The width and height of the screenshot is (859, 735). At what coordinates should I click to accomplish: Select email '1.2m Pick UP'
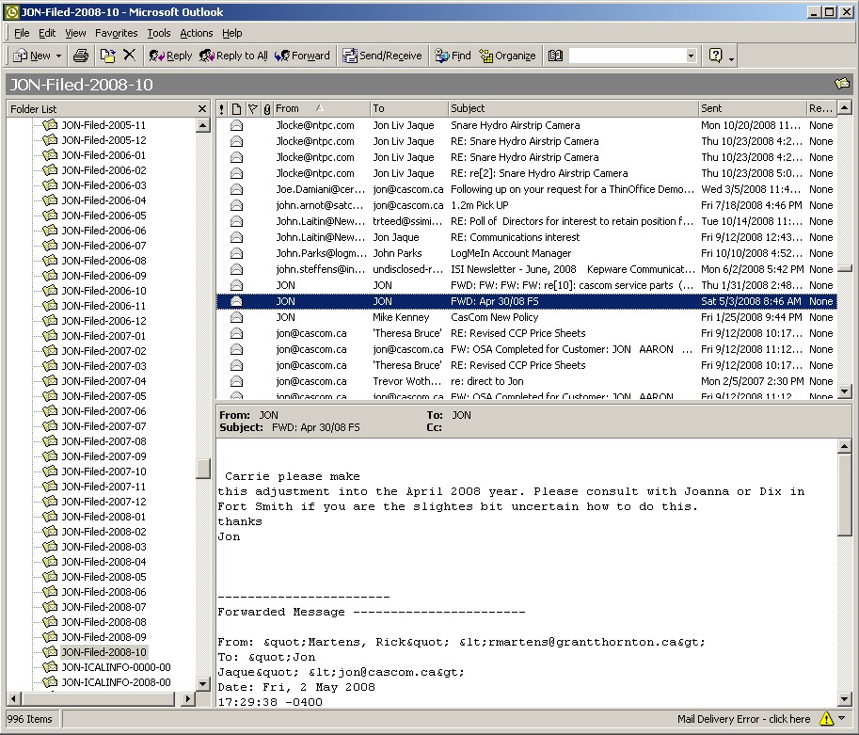(x=527, y=205)
